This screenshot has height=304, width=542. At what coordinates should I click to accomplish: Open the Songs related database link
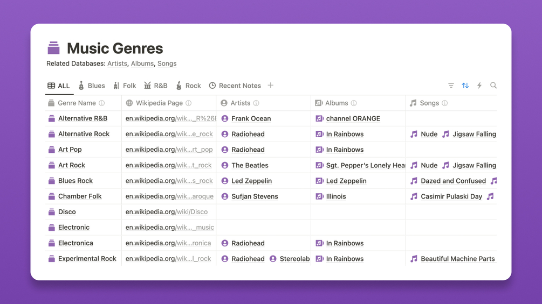(167, 63)
